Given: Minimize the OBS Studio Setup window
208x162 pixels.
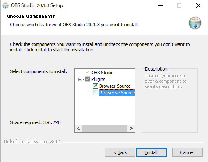Looking at the screenshot, I should coord(160,5).
